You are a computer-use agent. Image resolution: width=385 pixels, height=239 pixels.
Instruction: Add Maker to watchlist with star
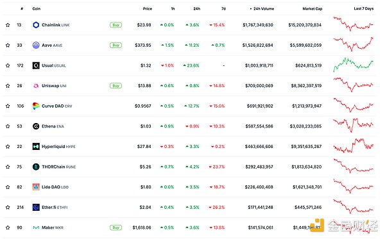click(8, 227)
